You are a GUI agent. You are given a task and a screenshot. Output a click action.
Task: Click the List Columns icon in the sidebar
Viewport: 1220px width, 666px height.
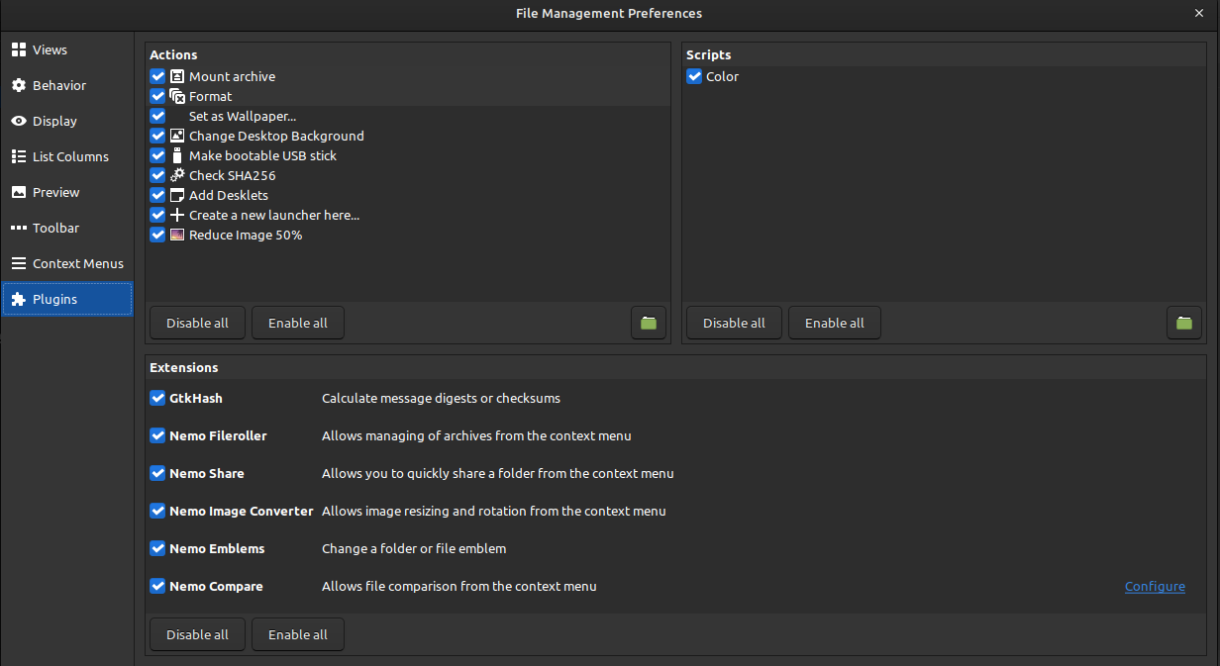[x=18, y=156]
